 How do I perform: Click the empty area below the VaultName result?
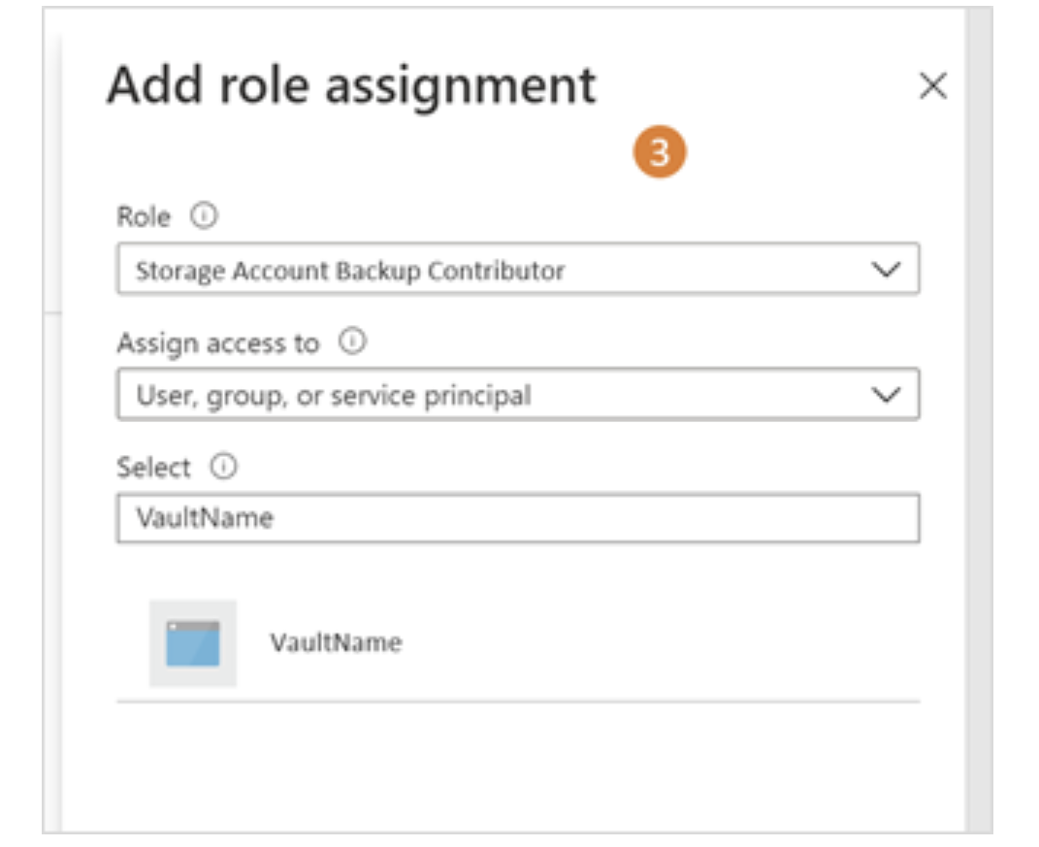point(517,766)
